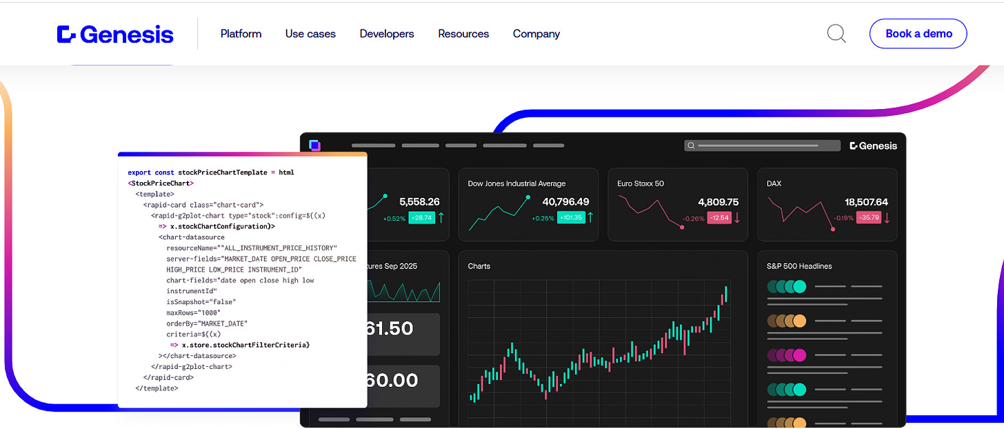Click the candlestick chart area
Viewport: 1004px width, 429px height.
pyautogui.click(x=599, y=352)
